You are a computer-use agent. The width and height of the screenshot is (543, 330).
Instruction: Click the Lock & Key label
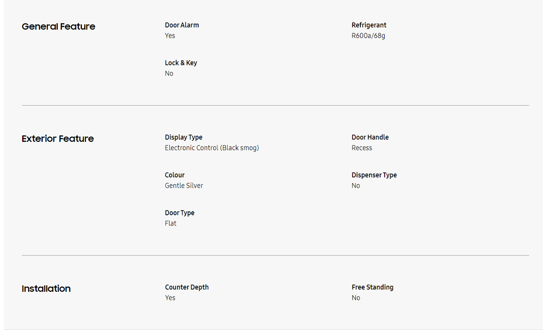[x=180, y=63]
